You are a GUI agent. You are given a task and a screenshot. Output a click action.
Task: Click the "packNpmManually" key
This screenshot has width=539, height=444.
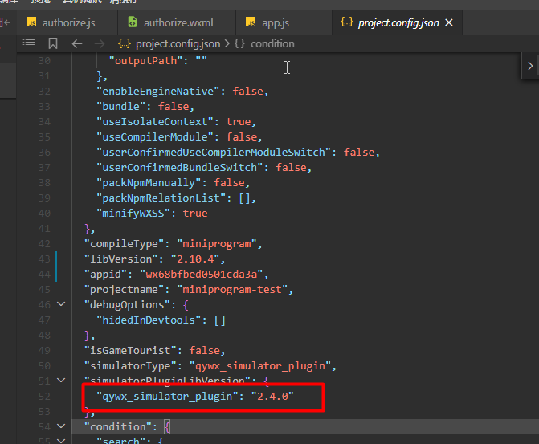(x=149, y=182)
